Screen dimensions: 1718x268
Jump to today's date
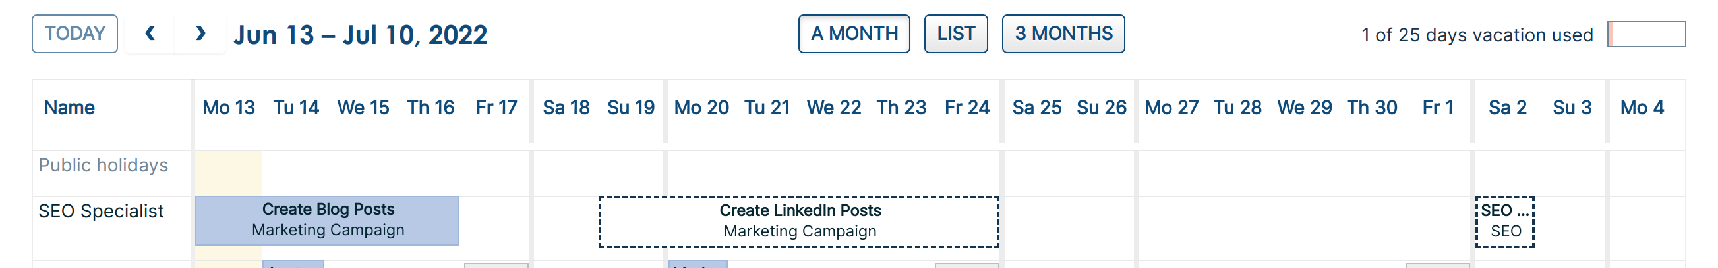pos(74,34)
